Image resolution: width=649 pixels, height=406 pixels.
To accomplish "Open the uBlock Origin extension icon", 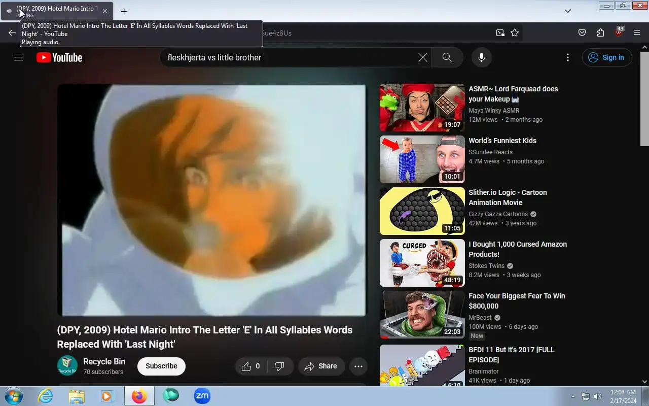I will tap(619, 32).
